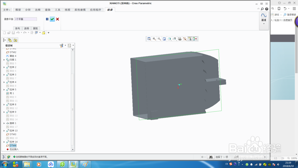Open the 文件 file menu
The height and width of the screenshot is (168, 298).
(7, 10)
